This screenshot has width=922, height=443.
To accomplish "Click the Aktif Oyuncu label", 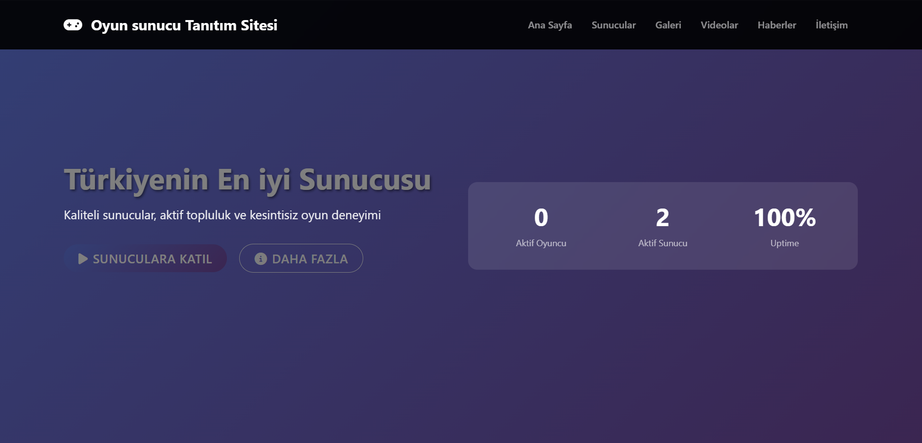I will click(x=541, y=243).
